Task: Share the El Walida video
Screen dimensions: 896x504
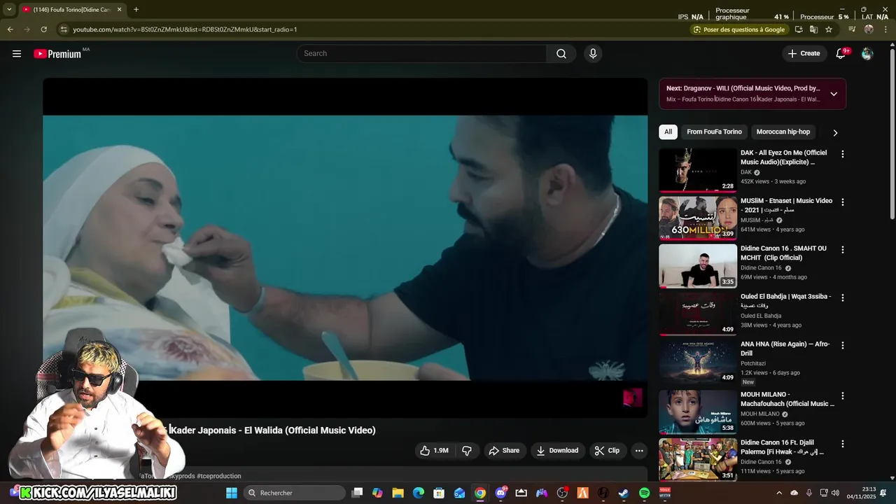Action: [x=504, y=451]
